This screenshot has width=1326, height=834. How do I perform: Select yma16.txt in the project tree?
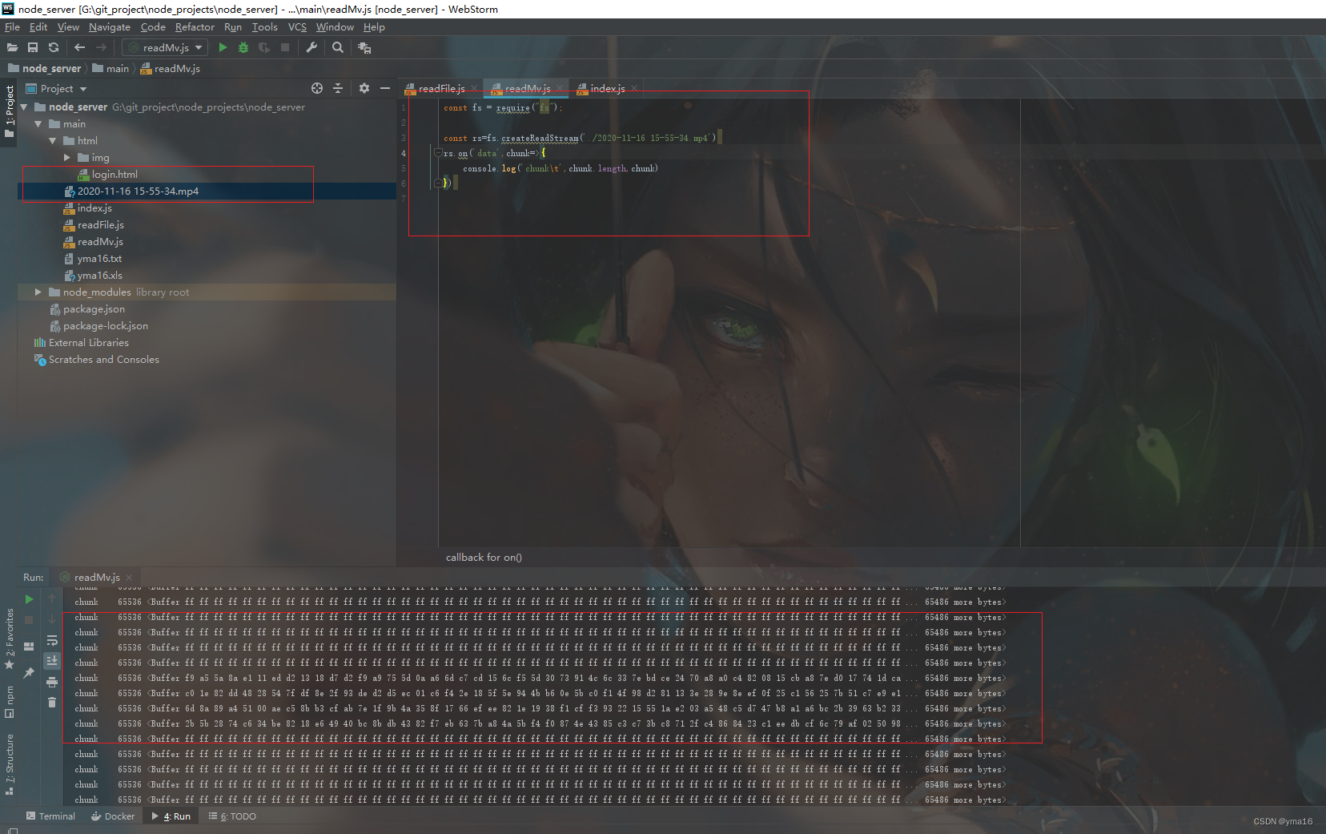tap(92, 259)
